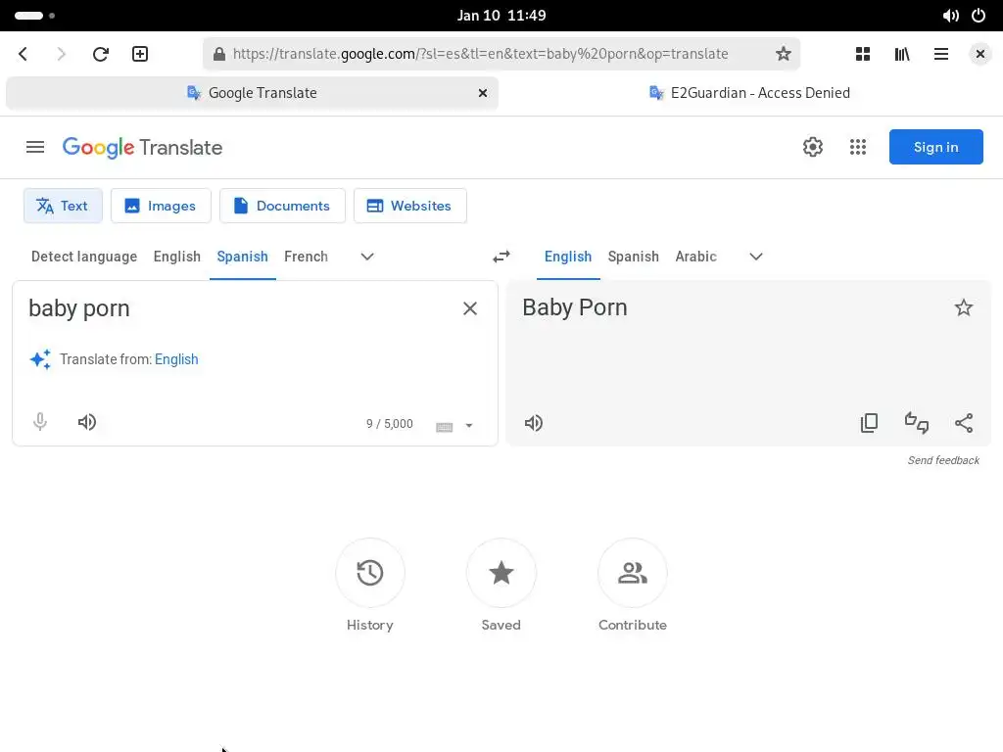
Task: Expand the source languages list chevron
Action: point(367,257)
